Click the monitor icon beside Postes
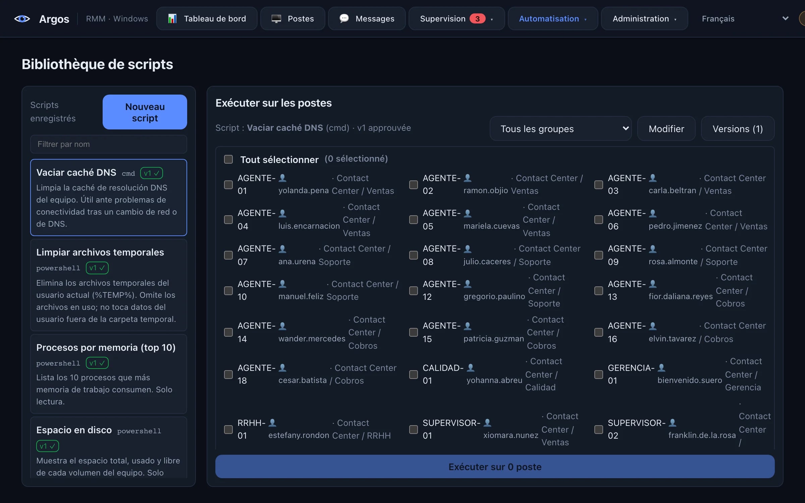The image size is (805, 503). tap(276, 19)
